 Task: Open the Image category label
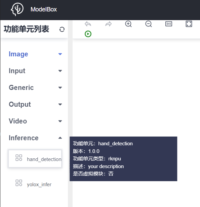[x=18, y=54]
